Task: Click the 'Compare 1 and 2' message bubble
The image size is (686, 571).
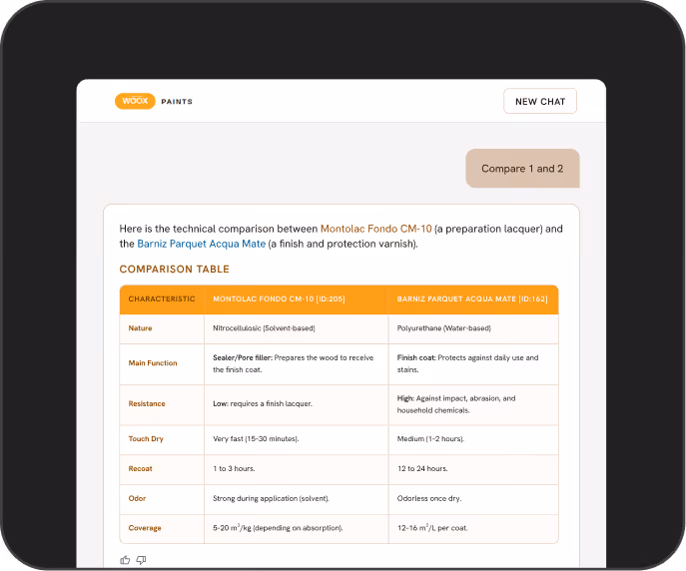Action: pyautogui.click(x=522, y=169)
